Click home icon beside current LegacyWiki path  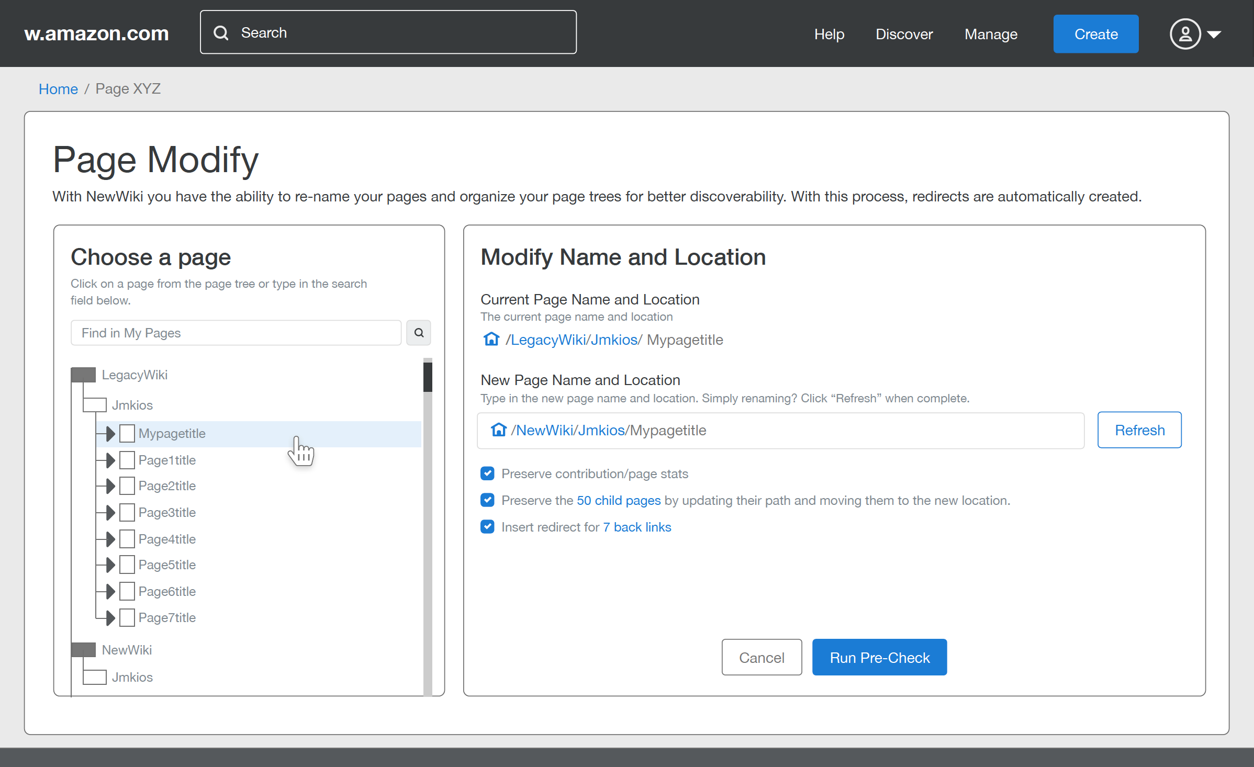491,340
